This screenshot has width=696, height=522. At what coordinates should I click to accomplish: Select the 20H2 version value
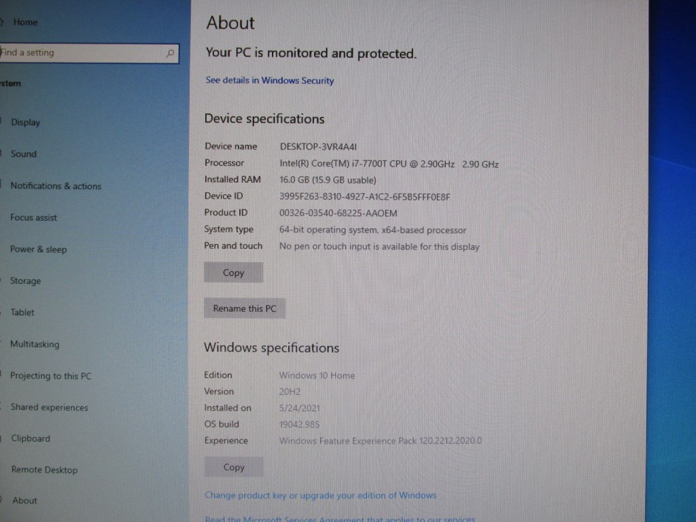click(x=290, y=392)
